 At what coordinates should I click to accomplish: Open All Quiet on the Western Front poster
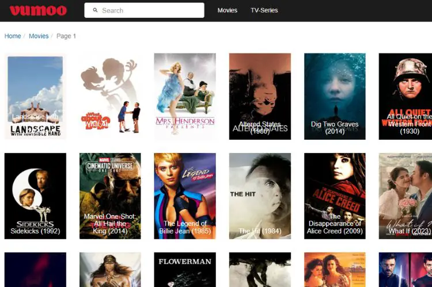[x=406, y=96]
